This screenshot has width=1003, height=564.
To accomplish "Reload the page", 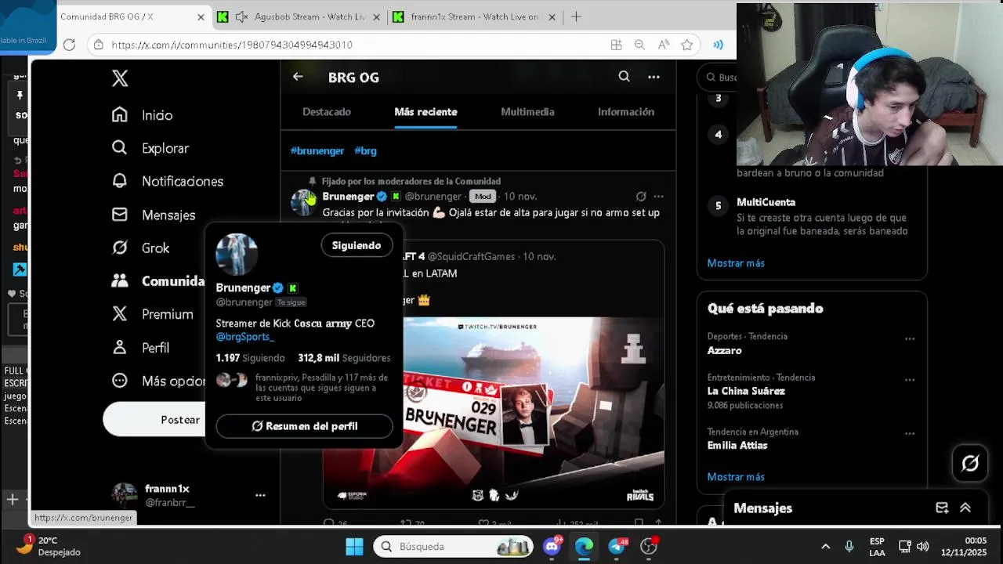I will (69, 45).
